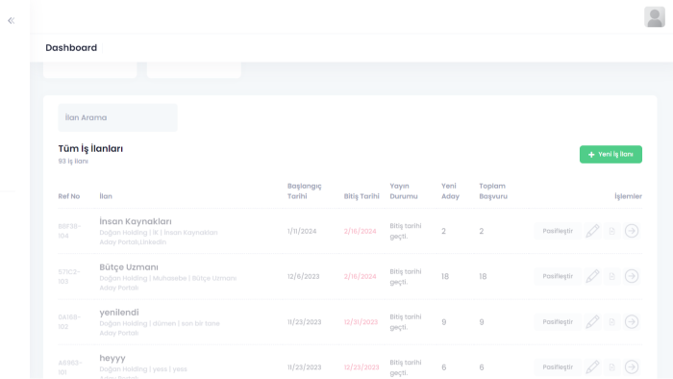Open the yenilendi listing title
Screen dimensions: 673x379
click(119, 313)
